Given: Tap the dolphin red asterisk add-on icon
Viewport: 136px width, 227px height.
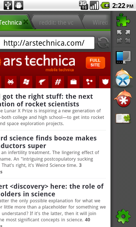Looking at the screenshot, I should click(123, 98).
